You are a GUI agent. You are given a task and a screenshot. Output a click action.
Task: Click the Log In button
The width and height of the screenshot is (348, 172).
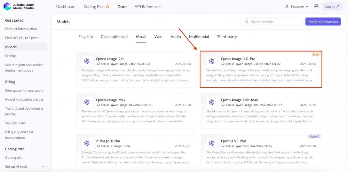332,6
